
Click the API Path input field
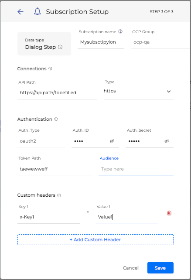(57, 92)
